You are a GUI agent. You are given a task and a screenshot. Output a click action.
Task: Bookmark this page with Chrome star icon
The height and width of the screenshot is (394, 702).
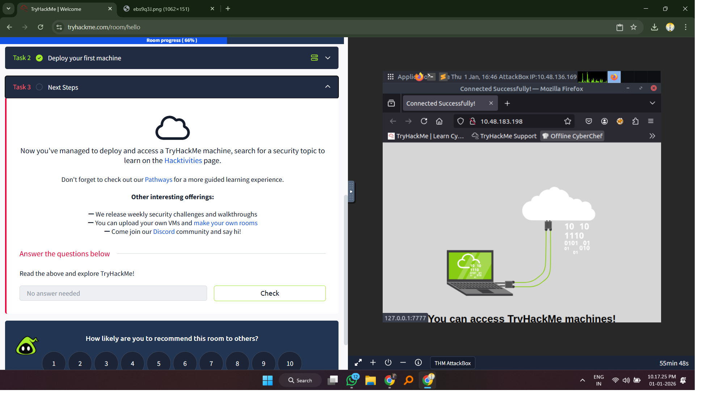point(634,27)
